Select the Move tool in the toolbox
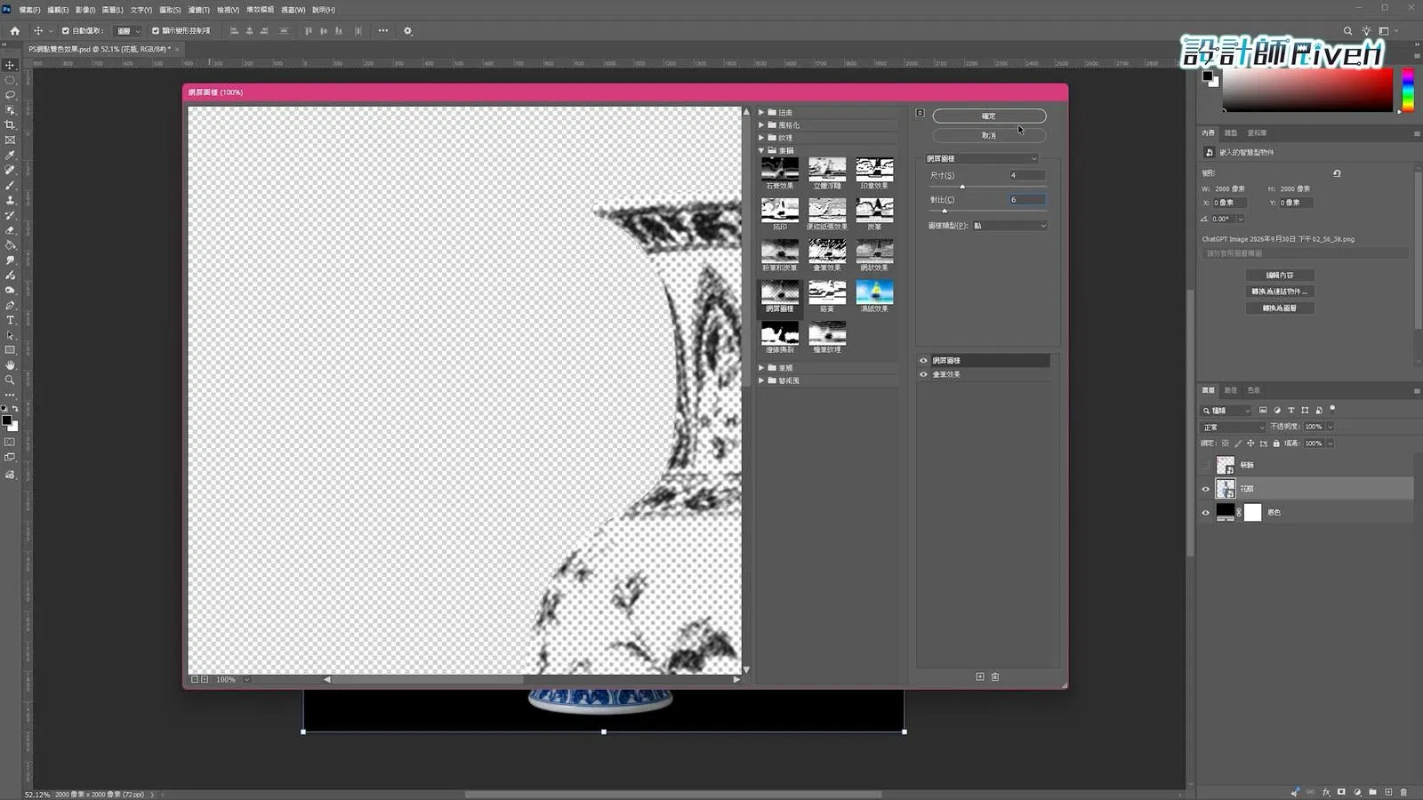1423x800 pixels. point(10,65)
